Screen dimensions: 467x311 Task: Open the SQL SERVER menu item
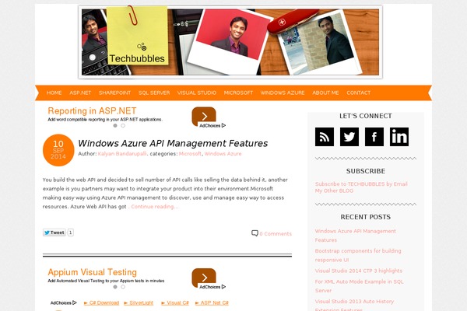pyautogui.click(x=154, y=93)
